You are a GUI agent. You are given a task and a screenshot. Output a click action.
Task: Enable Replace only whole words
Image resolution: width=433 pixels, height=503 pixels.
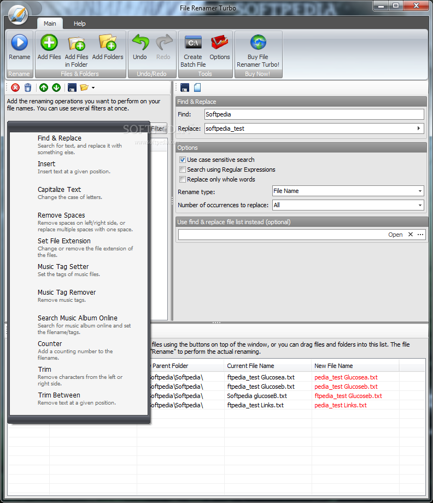pyautogui.click(x=183, y=179)
